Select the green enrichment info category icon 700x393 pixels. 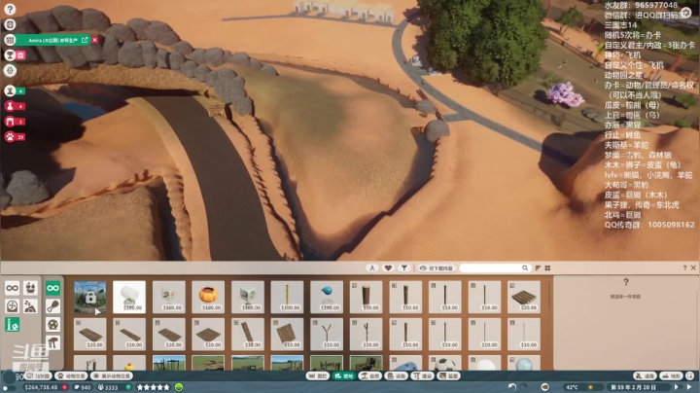click(12, 325)
